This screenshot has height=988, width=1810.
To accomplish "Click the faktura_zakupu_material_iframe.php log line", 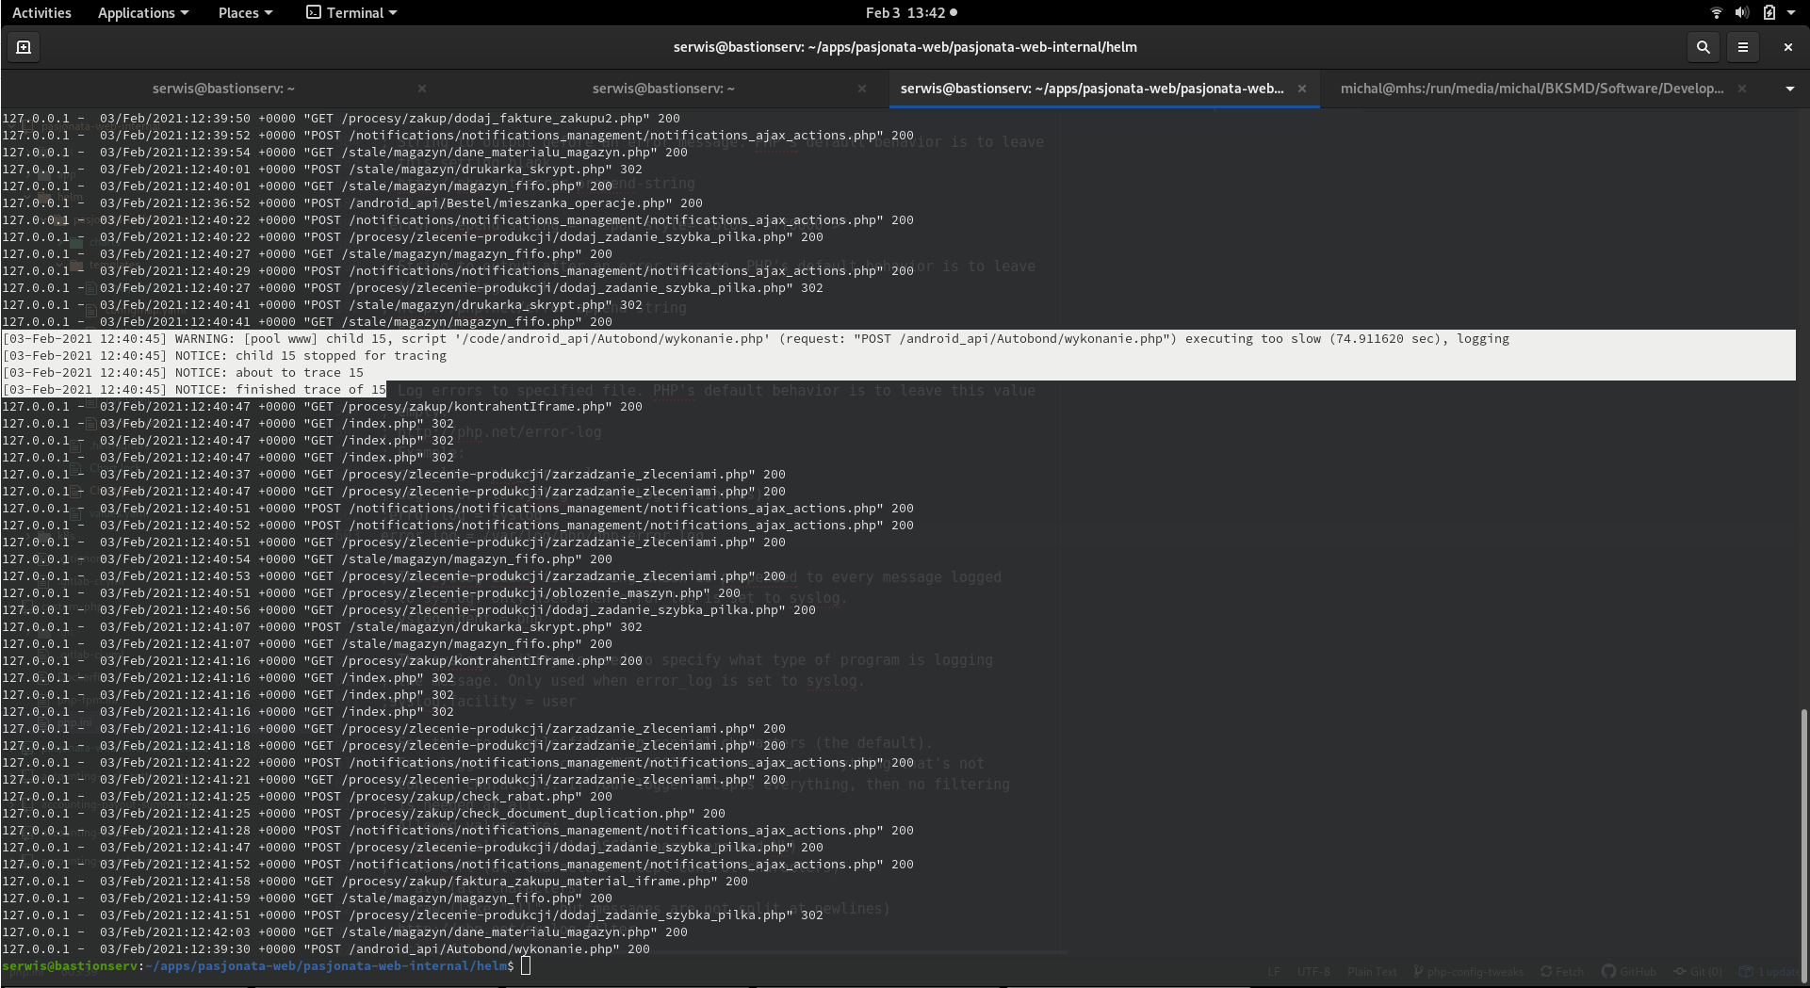I will tap(375, 882).
